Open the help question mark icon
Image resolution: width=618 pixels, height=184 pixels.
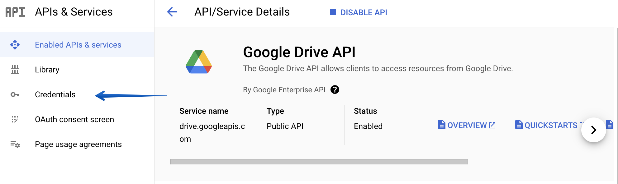click(x=335, y=90)
